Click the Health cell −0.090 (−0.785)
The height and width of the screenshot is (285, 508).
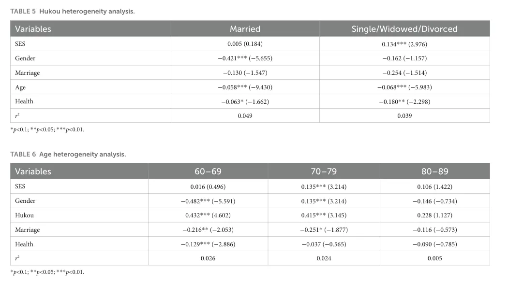435,244
